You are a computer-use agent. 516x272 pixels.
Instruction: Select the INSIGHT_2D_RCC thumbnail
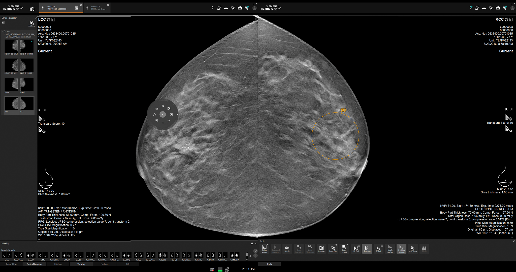(11, 66)
